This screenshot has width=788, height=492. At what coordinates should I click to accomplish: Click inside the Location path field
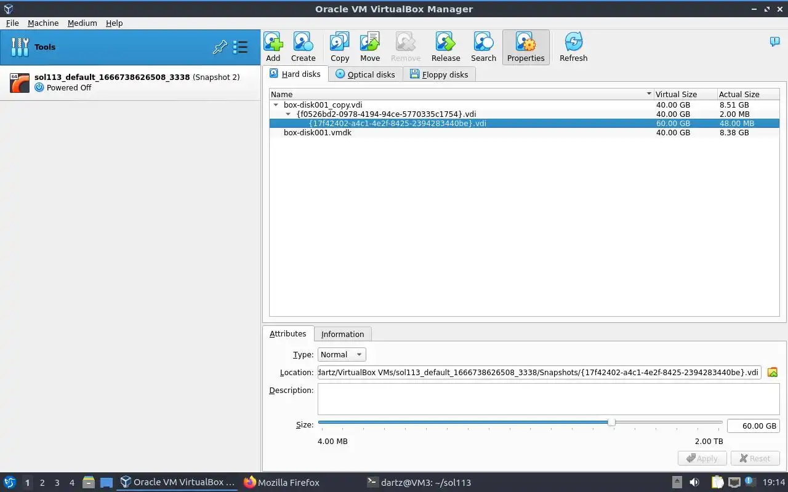(539, 372)
